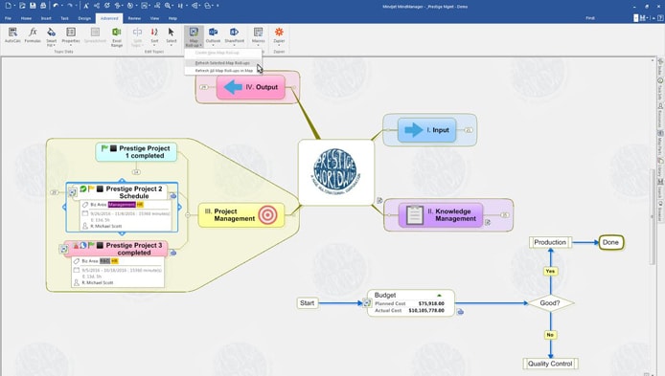Collapse subtopics of I. Input topic
The width and height of the screenshot is (665, 376).
(x=469, y=130)
